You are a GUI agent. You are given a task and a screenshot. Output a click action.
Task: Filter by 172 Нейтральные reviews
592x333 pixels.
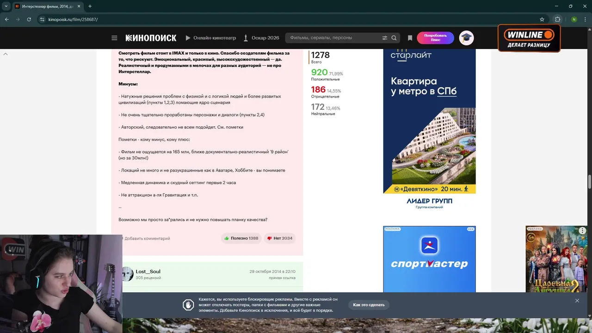325,110
